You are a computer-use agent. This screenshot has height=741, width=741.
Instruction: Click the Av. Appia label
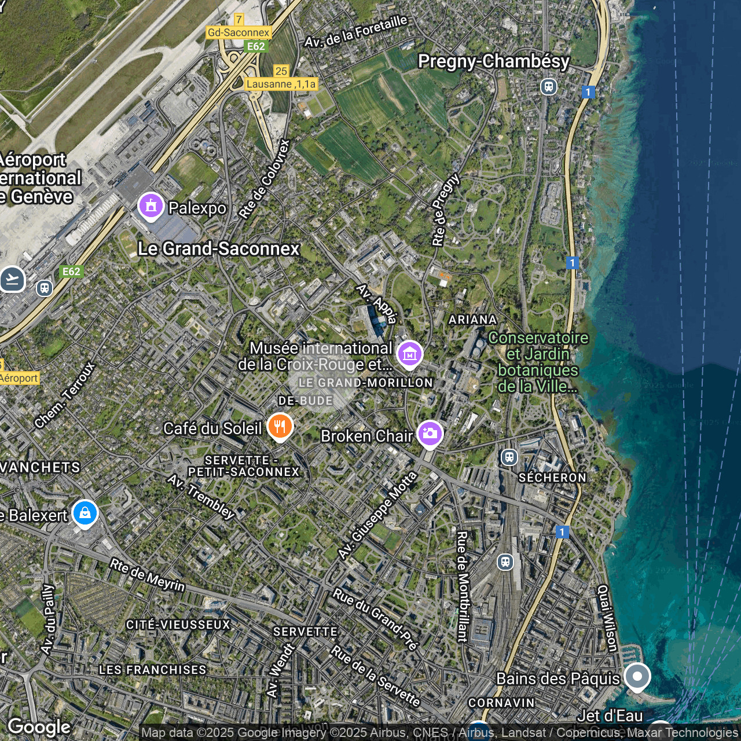coord(377,303)
